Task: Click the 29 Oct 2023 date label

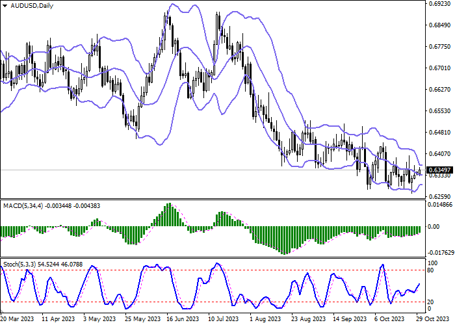Action: coord(433,319)
